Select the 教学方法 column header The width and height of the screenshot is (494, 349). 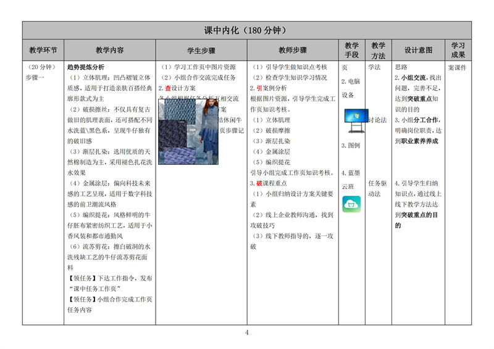[378, 51]
